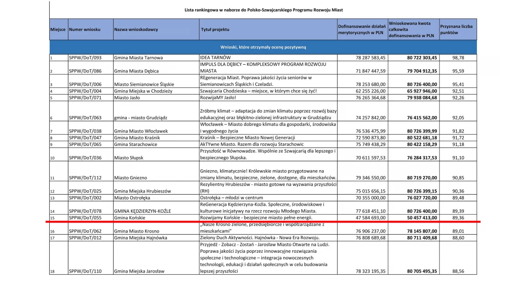The height and width of the screenshot is (284, 528).
Task: Select applicant 'Miasto Siemianowice Śląskie'
Action: click(x=144, y=84)
